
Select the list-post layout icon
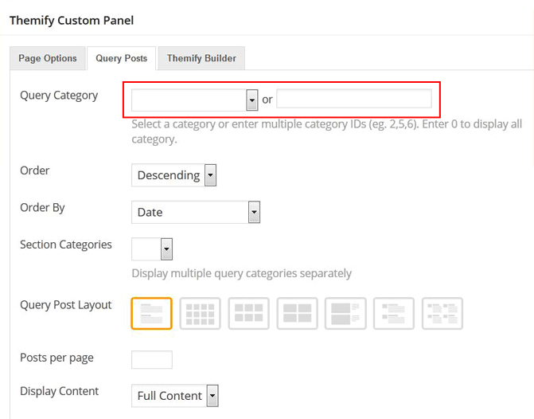point(151,313)
